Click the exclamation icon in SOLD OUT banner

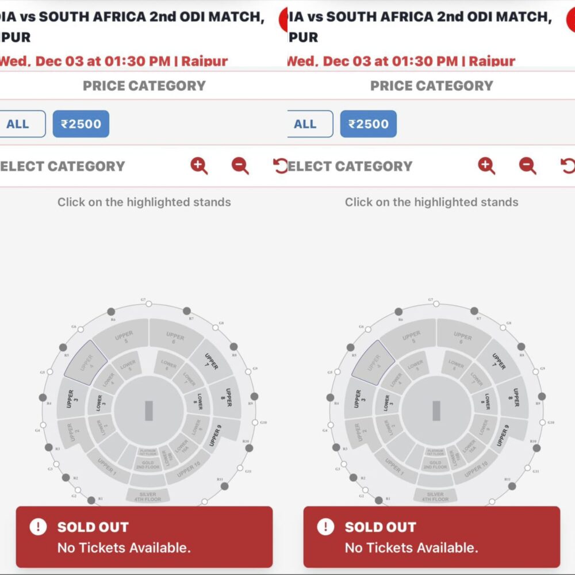point(38,527)
